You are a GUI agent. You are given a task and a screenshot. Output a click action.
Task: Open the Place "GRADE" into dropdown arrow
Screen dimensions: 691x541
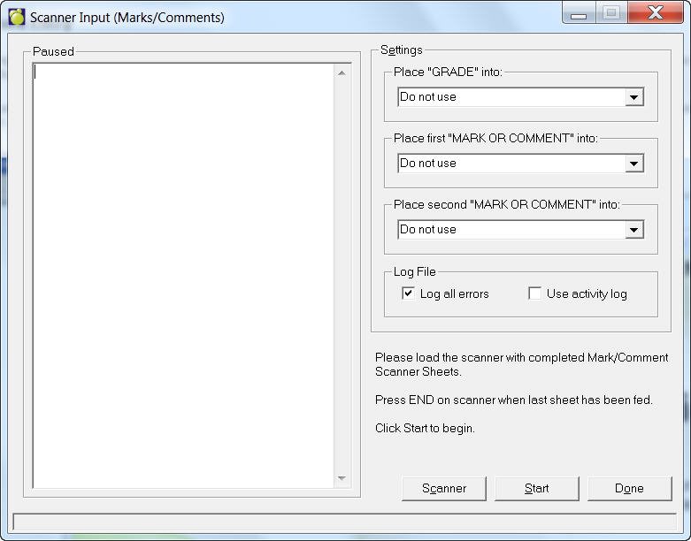click(633, 97)
